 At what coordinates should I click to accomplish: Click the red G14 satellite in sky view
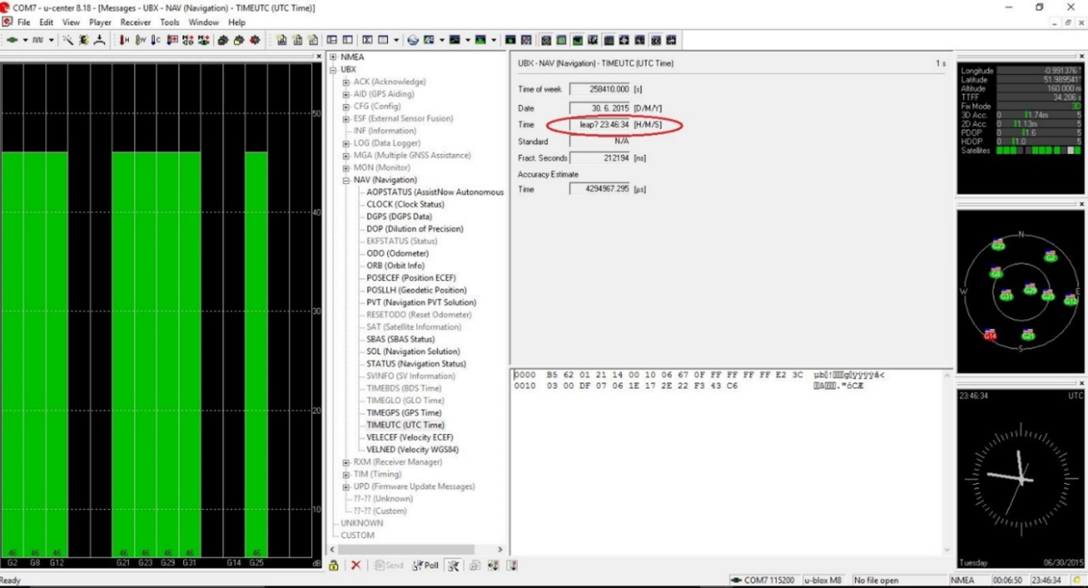(x=990, y=333)
